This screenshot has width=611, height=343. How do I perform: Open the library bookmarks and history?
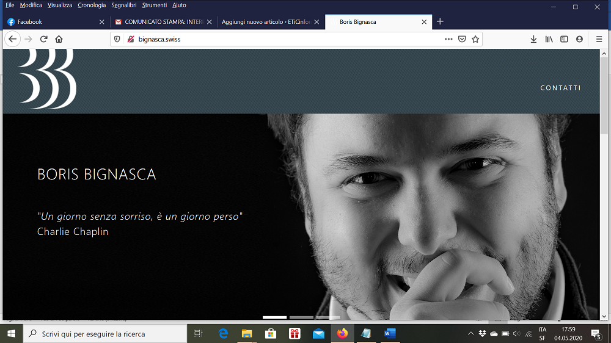[x=549, y=39]
